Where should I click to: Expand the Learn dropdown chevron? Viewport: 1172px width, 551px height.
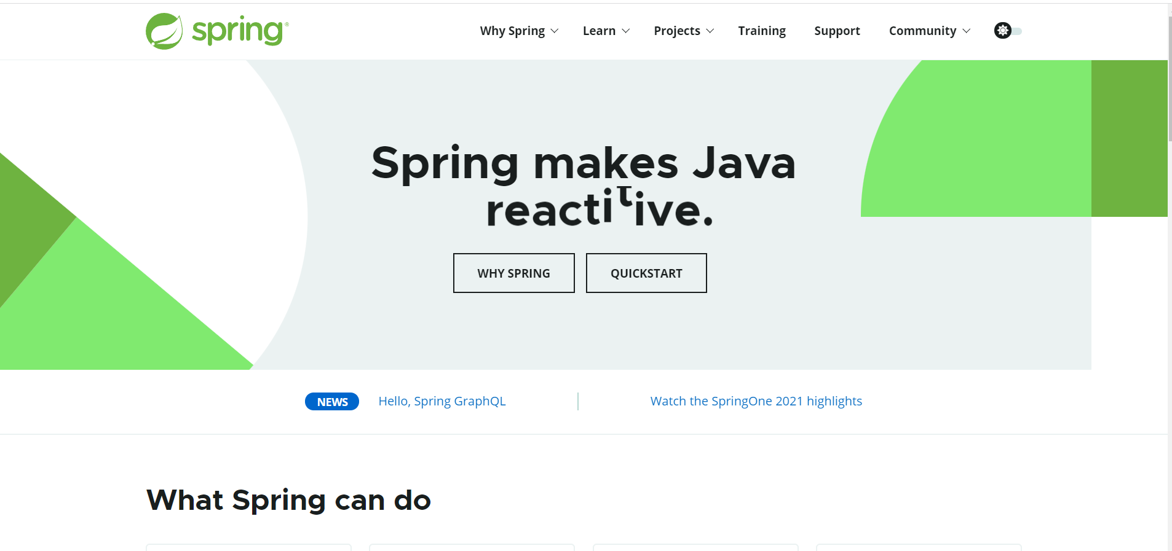click(x=626, y=31)
